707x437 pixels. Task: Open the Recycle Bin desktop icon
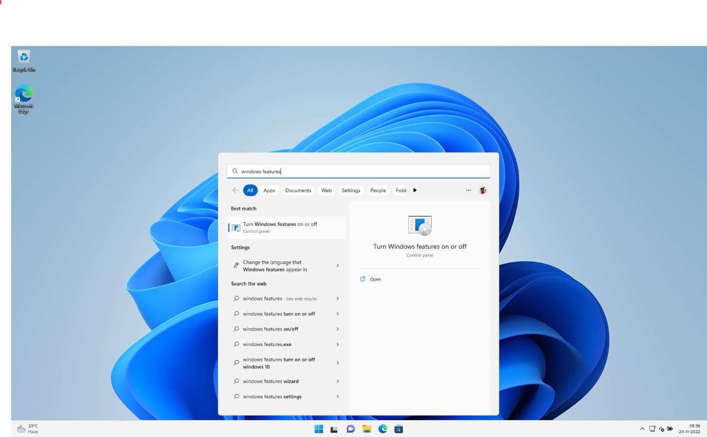pos(24,60)
